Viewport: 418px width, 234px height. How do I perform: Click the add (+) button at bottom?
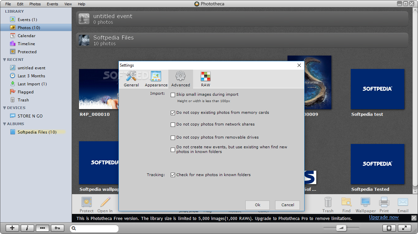(x=12, y=228)
